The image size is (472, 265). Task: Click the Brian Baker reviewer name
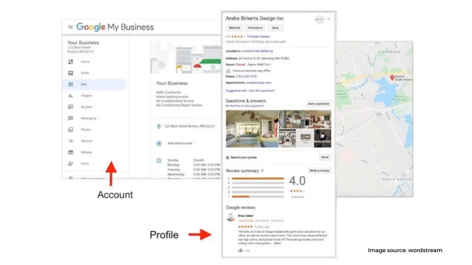click(x=246, y=216)
